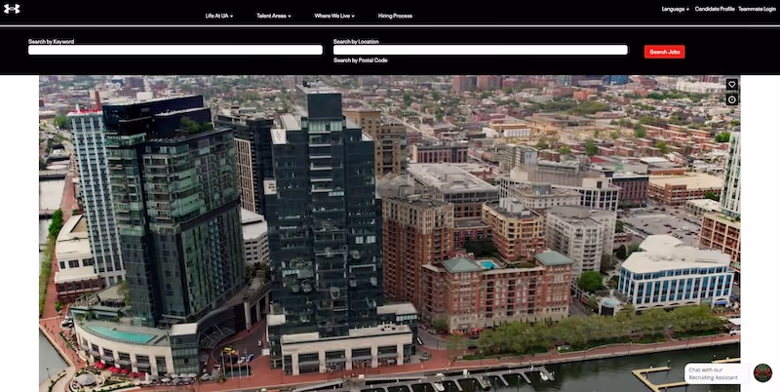
Task: Open Candidate Profile link
Action: click(x=715, y=9)
